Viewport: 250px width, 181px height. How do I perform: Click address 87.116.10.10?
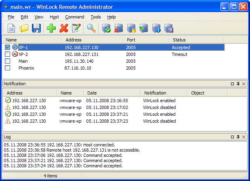point(78,68)
